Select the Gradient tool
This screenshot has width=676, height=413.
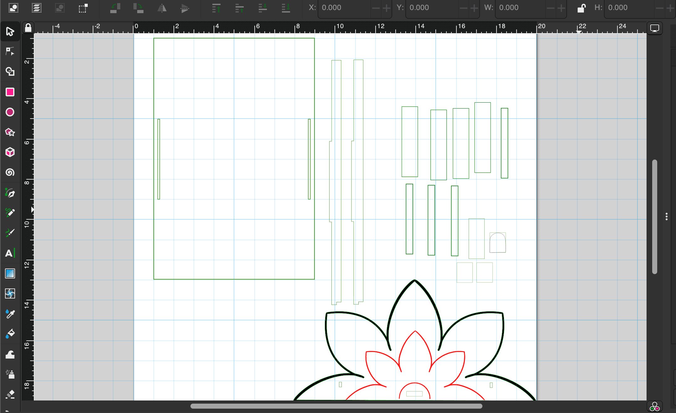10,273
